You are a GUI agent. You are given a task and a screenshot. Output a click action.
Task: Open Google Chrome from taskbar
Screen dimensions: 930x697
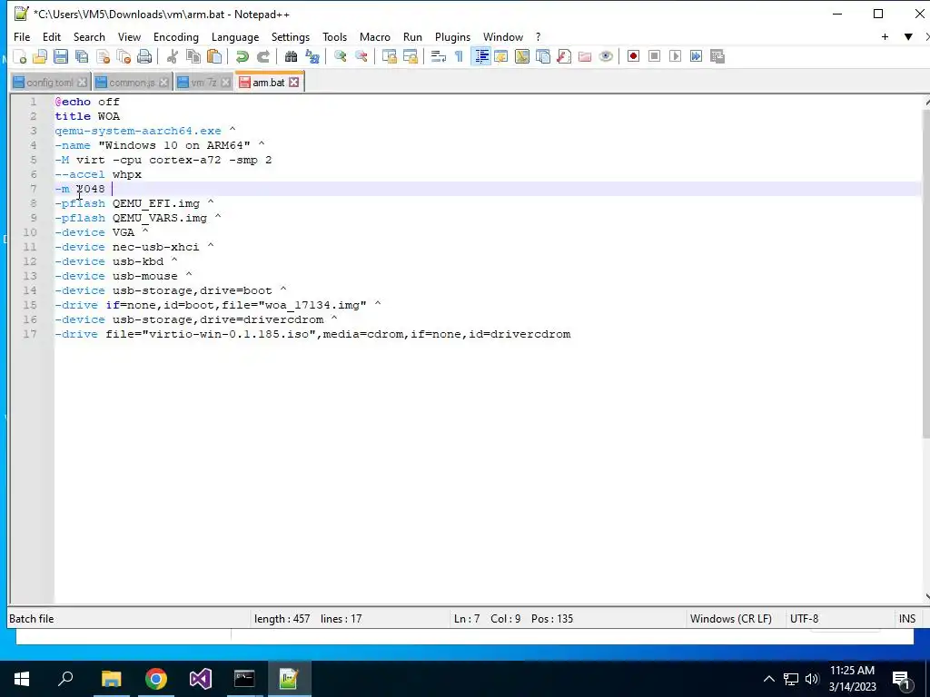(x=156, y=679)
